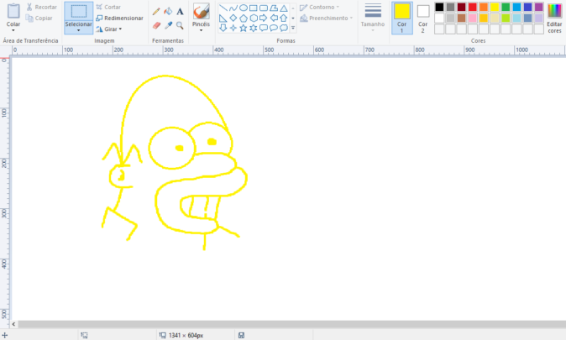
Task: Pick the Eraser tool
Action: 156,25
